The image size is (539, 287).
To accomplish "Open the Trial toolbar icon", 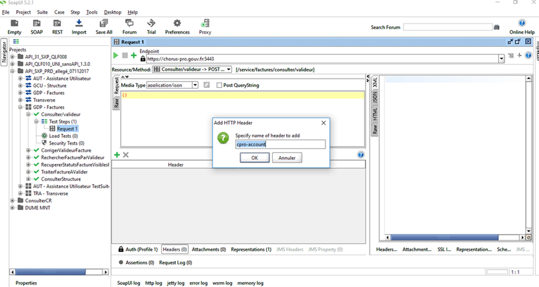I will point(152,27).
